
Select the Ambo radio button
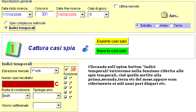(x=157, y=25)
